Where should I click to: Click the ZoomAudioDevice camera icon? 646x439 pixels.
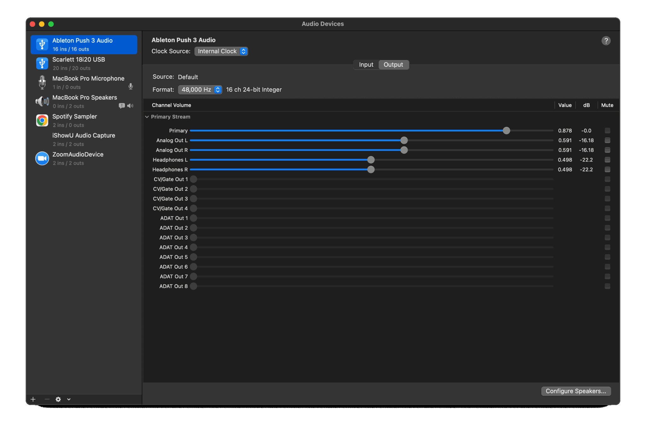[x=42, y=158]
